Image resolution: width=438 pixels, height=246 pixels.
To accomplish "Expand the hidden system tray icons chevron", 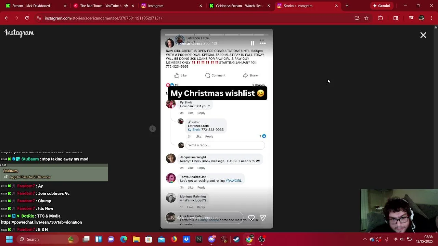I will pos(365,239).
